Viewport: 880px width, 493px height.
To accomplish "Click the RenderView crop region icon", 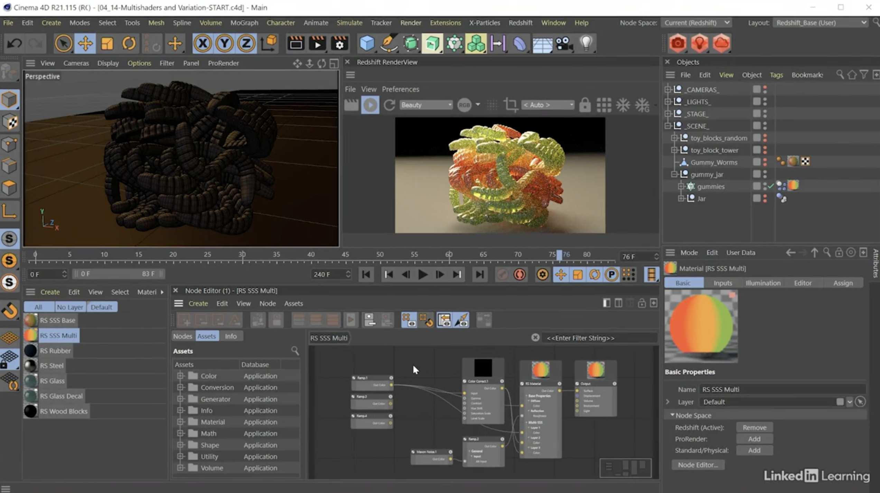I will coord(511,105).
